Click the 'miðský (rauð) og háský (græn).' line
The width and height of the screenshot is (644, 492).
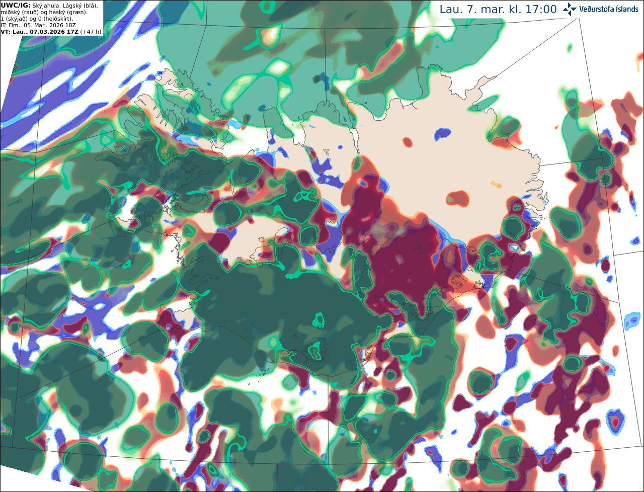44,12
